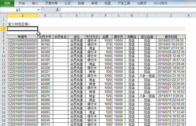
Task: Select cell CZ20160512000003
Action: click(22, 120)
